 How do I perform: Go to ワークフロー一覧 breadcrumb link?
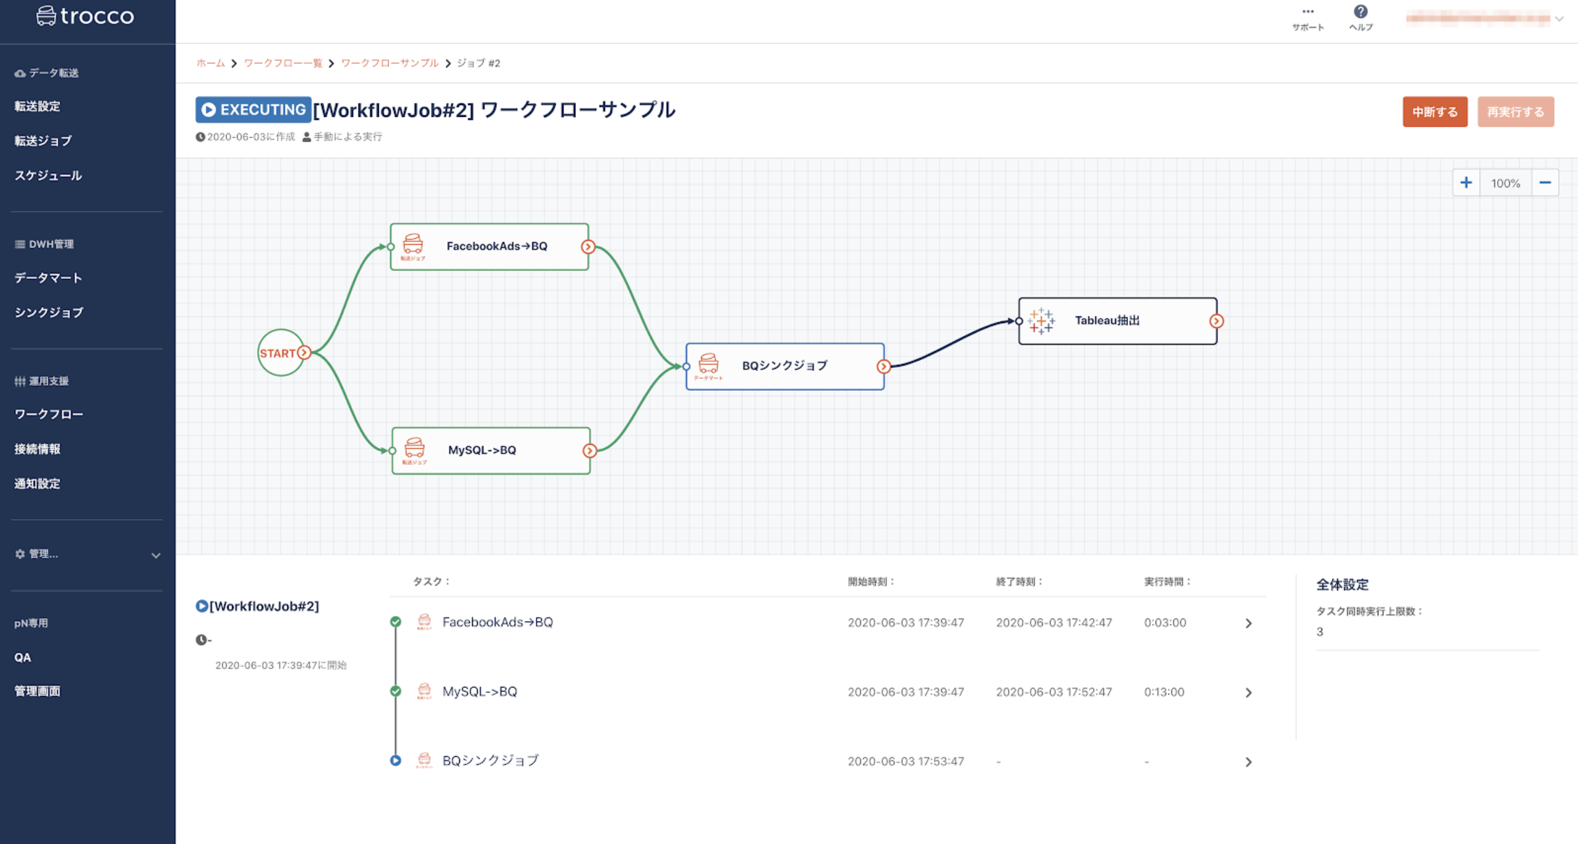(282, 63)
